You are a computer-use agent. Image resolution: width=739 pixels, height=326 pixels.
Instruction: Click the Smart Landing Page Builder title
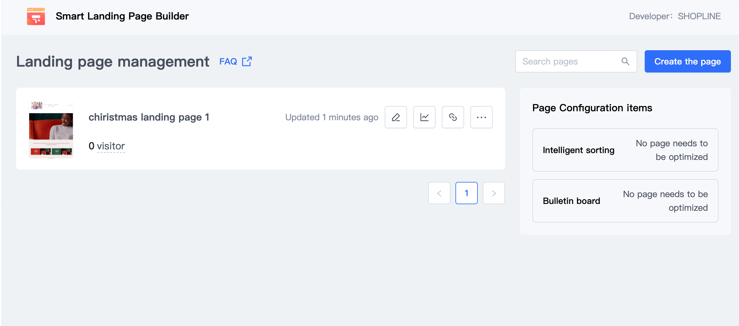(122, 16)
